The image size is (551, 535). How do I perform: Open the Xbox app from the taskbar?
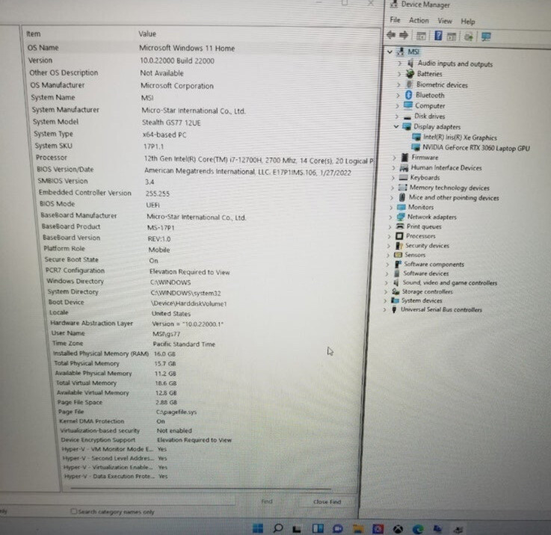click(x=398, y=529)
